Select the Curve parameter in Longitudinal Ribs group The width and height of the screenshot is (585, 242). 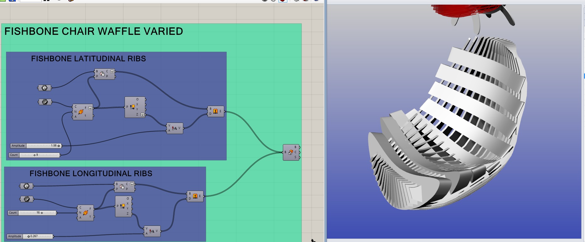click(27, 199)
